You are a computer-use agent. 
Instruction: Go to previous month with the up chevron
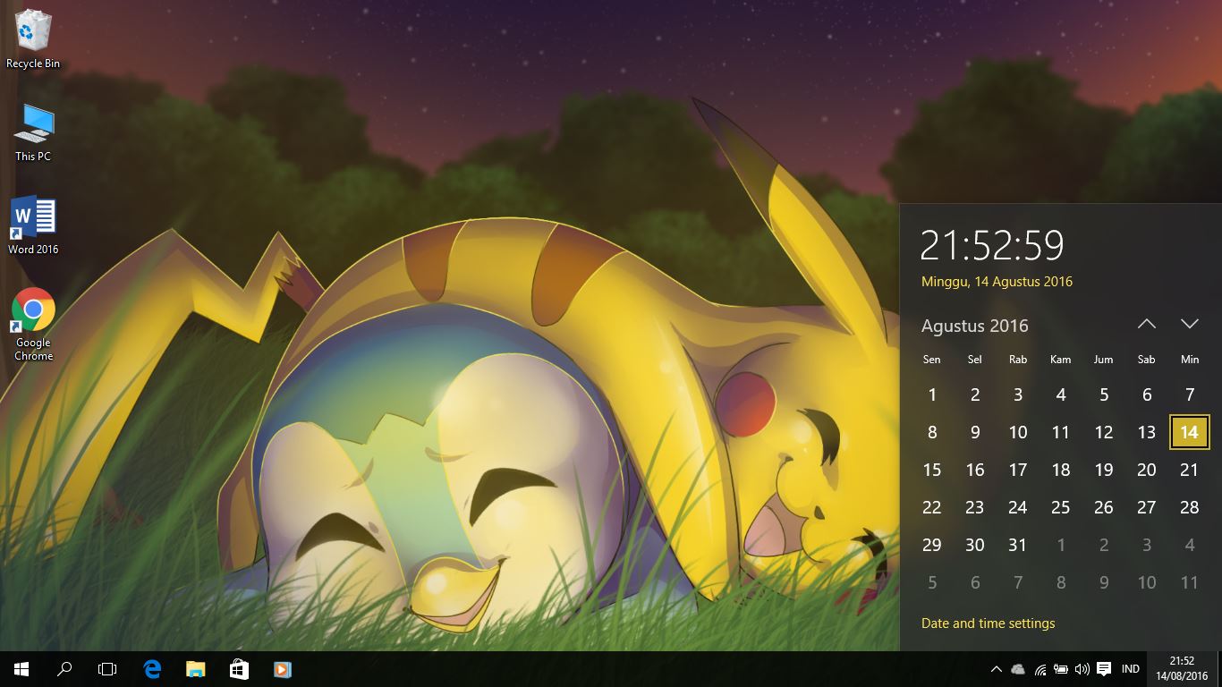(1146, 324)
